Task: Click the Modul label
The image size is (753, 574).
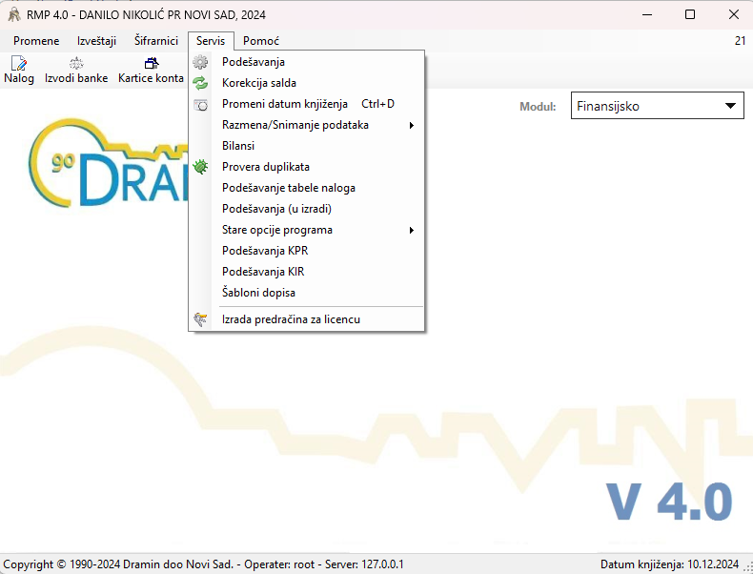Action: click(538, 106)
